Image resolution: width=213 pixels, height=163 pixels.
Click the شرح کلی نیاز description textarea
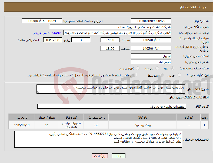tap(111, 89)
